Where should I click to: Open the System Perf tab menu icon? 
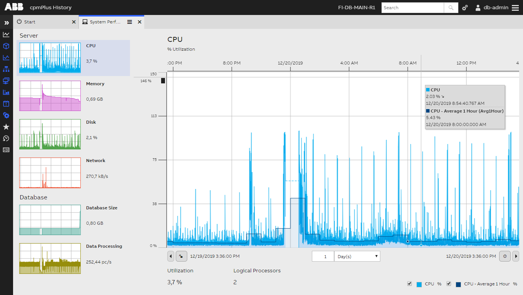coord(130,22)
